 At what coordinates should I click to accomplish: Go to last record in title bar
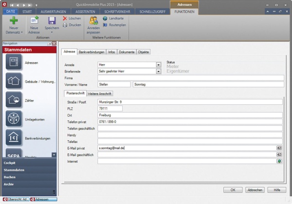click(30, 5)
